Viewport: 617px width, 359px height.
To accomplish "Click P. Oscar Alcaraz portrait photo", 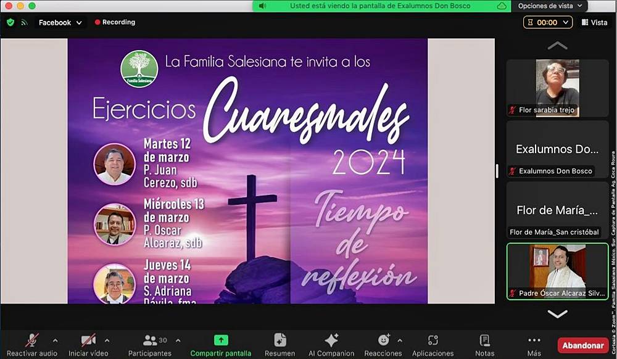I will pyautogui.click(x=115, y=225).
